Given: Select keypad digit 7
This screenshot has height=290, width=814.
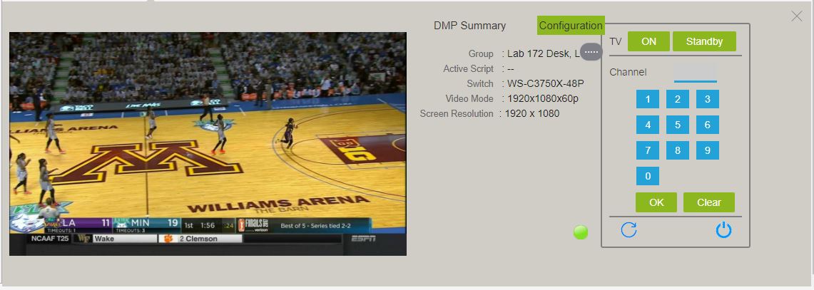Looking at the screenshot, I should tap(647, 150).
